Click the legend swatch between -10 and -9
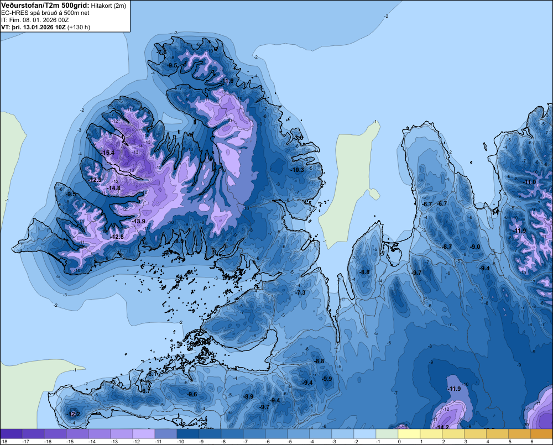This screenshot has width=553, height=445. [187, 434]
